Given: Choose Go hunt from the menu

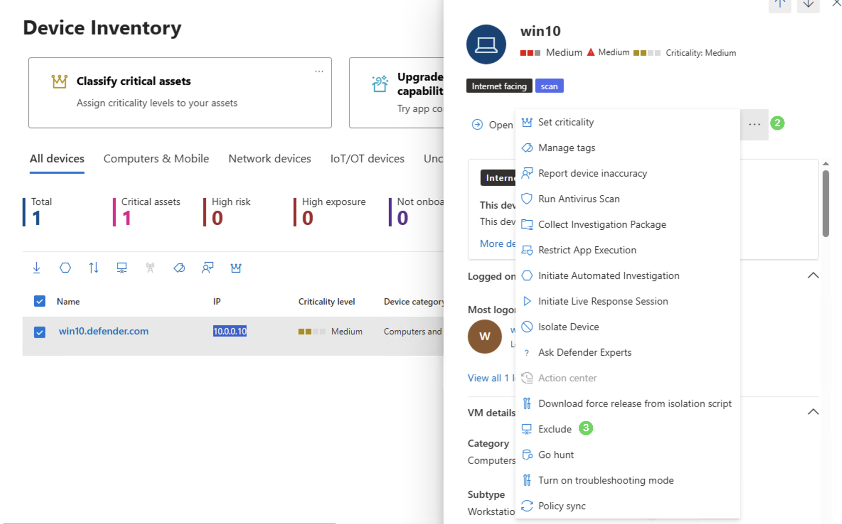Looking at the screenshot, I should click(627, 455).
